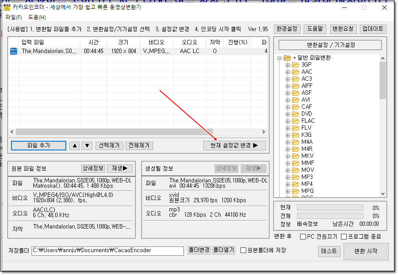Click the 진행(%) column header

(x=237, y=43)
